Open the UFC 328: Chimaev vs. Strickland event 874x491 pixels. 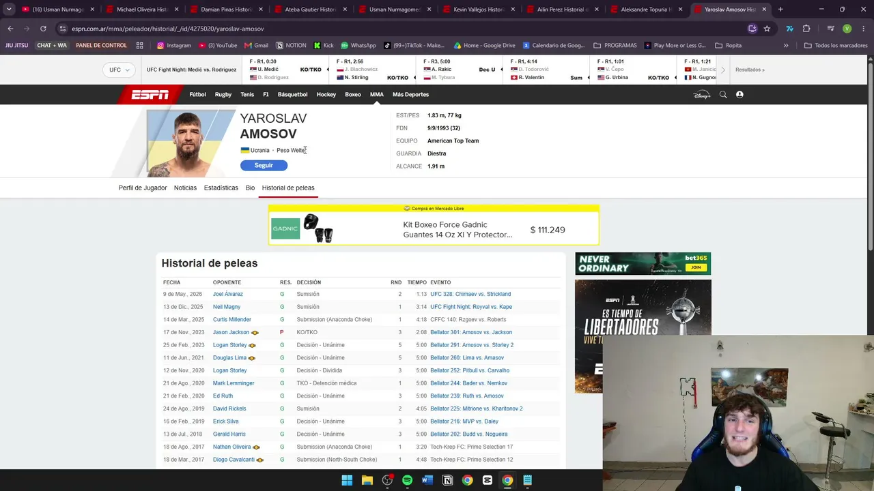(470, 294)
